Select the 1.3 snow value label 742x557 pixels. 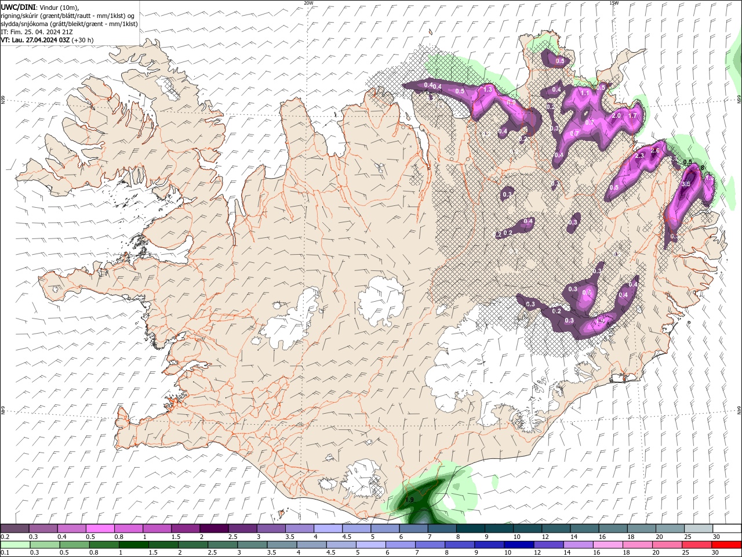[488, 89]
